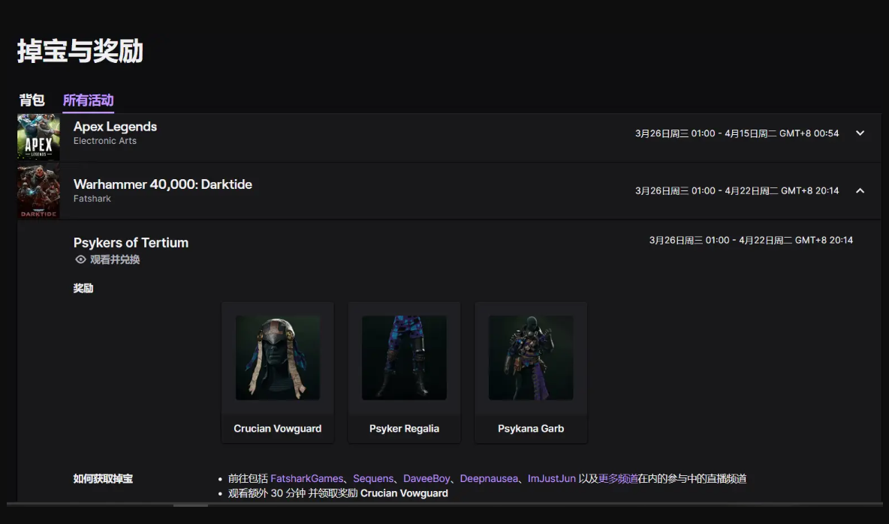Screen dimensions: 889x524
Task: Open the Apex Legends title
Action: point(115,127)
